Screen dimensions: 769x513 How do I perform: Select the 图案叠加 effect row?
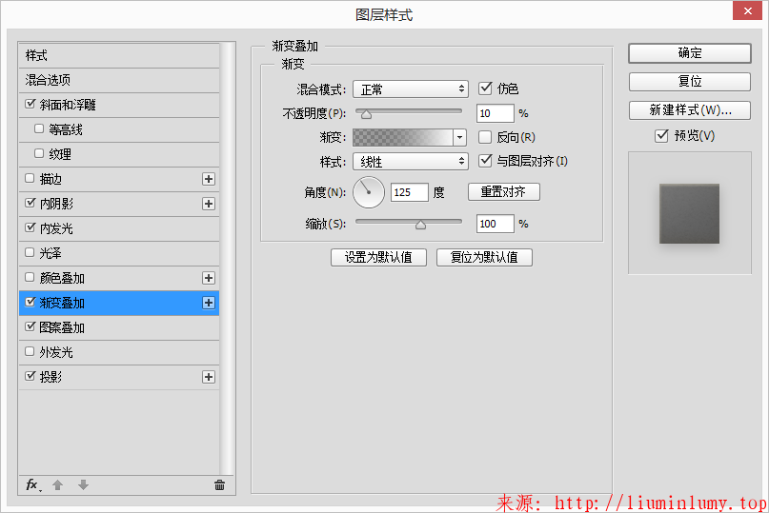pyautogui.click(x=119, y=327)
